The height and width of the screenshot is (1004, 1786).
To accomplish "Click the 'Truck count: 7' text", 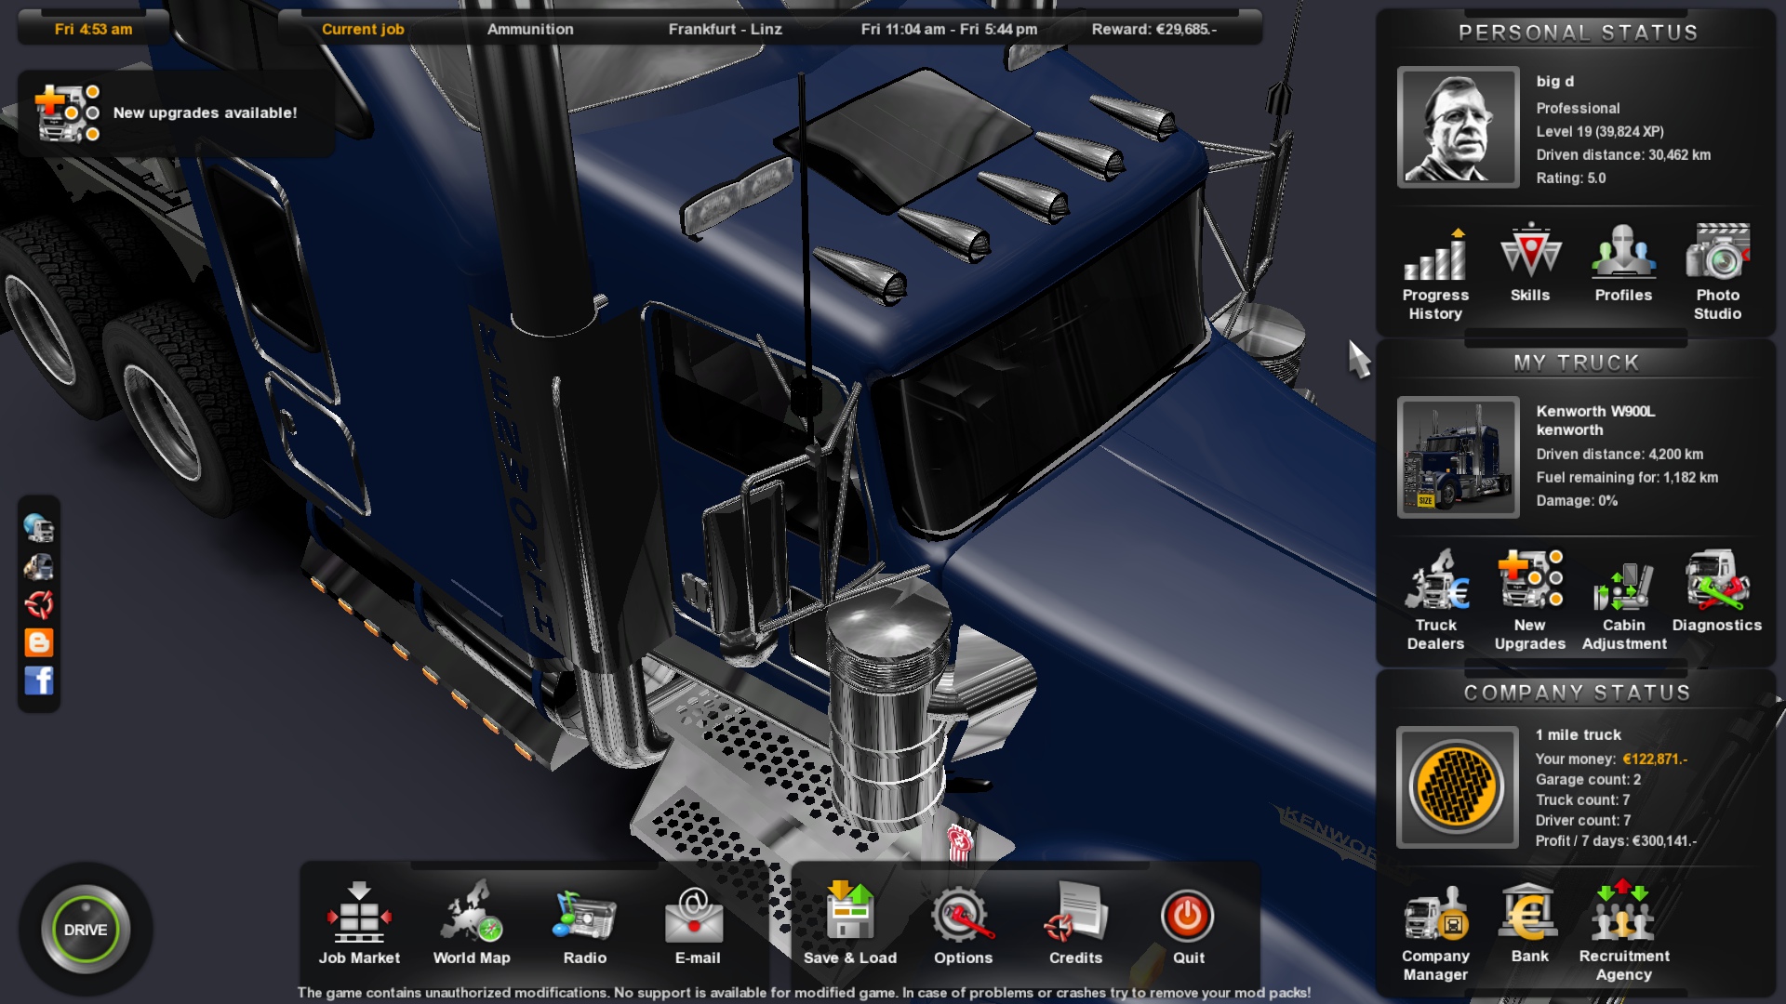I will pos(1583,799).
